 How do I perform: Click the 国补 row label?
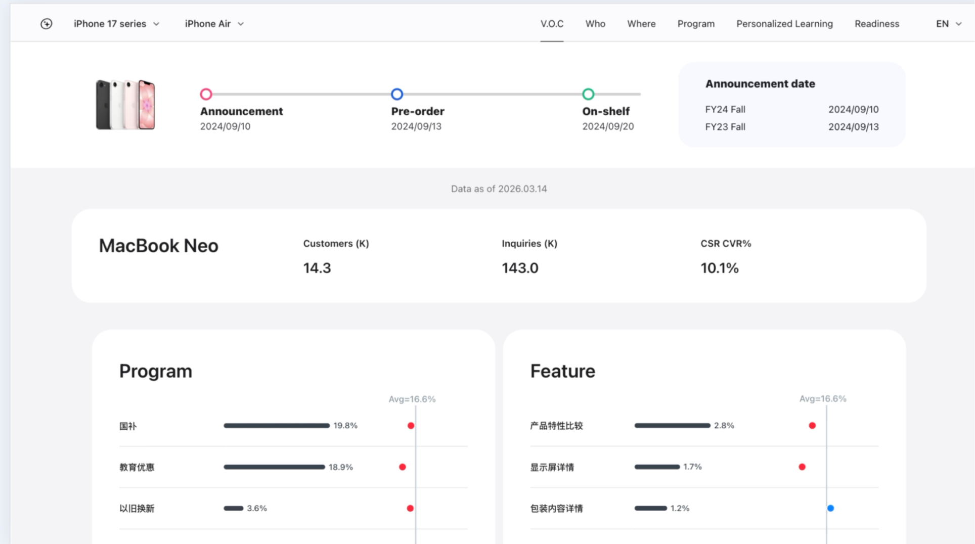tap(128, 426)
